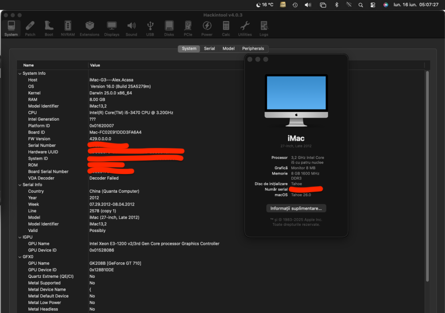Open Control Center in menu bar
Screen dimensions: 445x313
[373, 5]
